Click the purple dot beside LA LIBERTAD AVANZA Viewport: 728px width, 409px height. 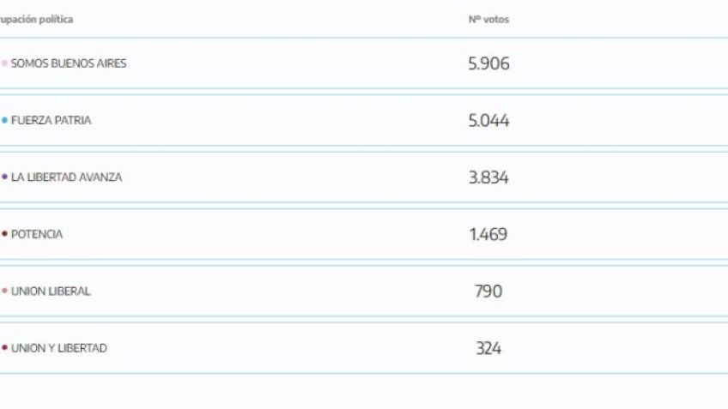(x=4, y=177)
